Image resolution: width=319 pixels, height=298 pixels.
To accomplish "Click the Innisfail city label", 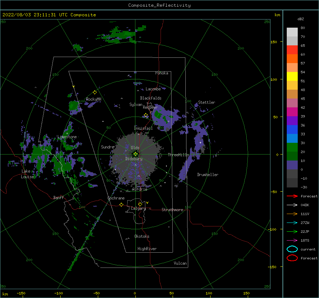I will [x=143, y=128].
